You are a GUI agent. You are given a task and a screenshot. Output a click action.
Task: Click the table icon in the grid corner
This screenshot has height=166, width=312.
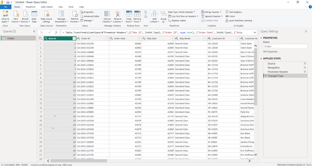tap(40, 39)
